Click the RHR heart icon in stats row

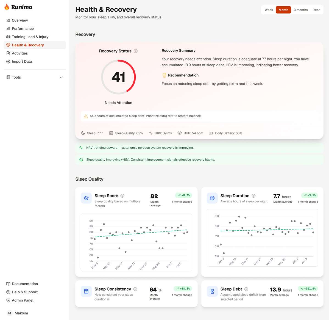click(x=180, y=133)
